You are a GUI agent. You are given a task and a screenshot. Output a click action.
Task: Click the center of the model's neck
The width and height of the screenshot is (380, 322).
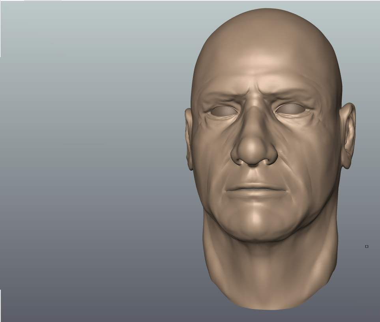(x=268, y=268)
